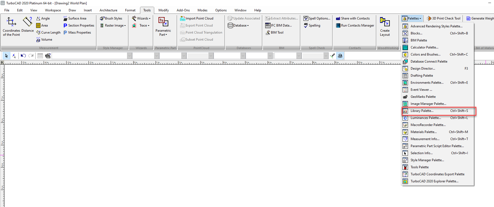
Task: Open Spell Options
Action: tap(317, 18)
